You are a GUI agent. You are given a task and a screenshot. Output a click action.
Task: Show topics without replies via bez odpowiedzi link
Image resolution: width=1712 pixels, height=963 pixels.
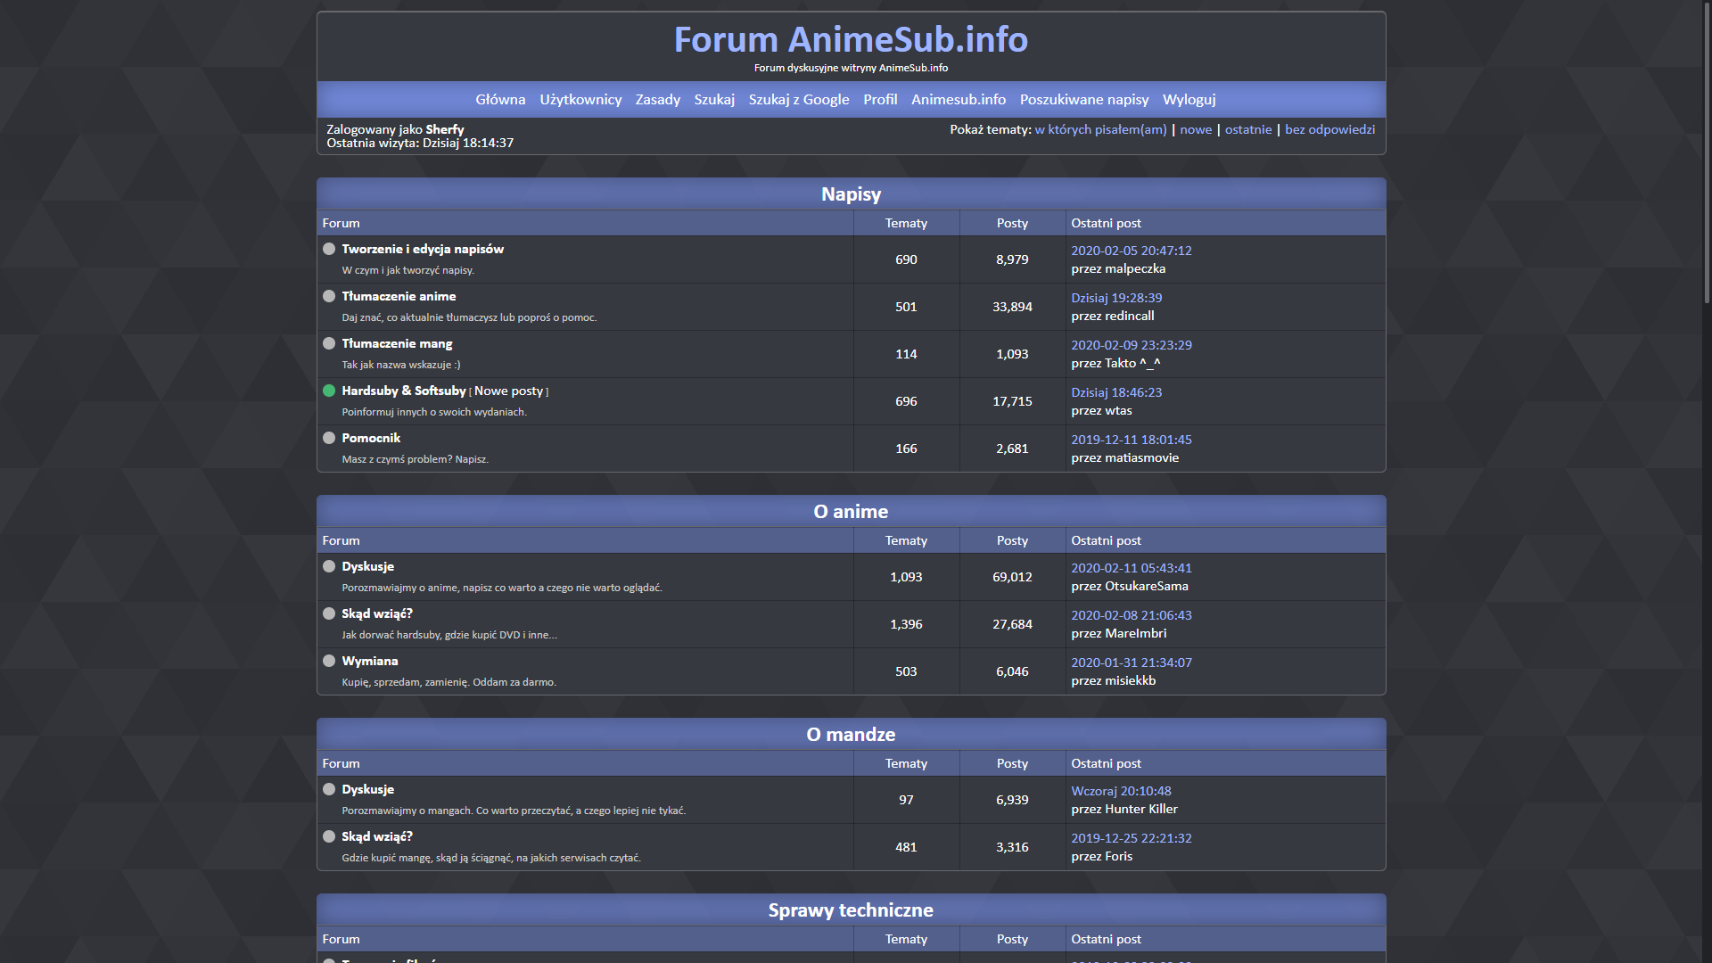[x=1329, y=128]
